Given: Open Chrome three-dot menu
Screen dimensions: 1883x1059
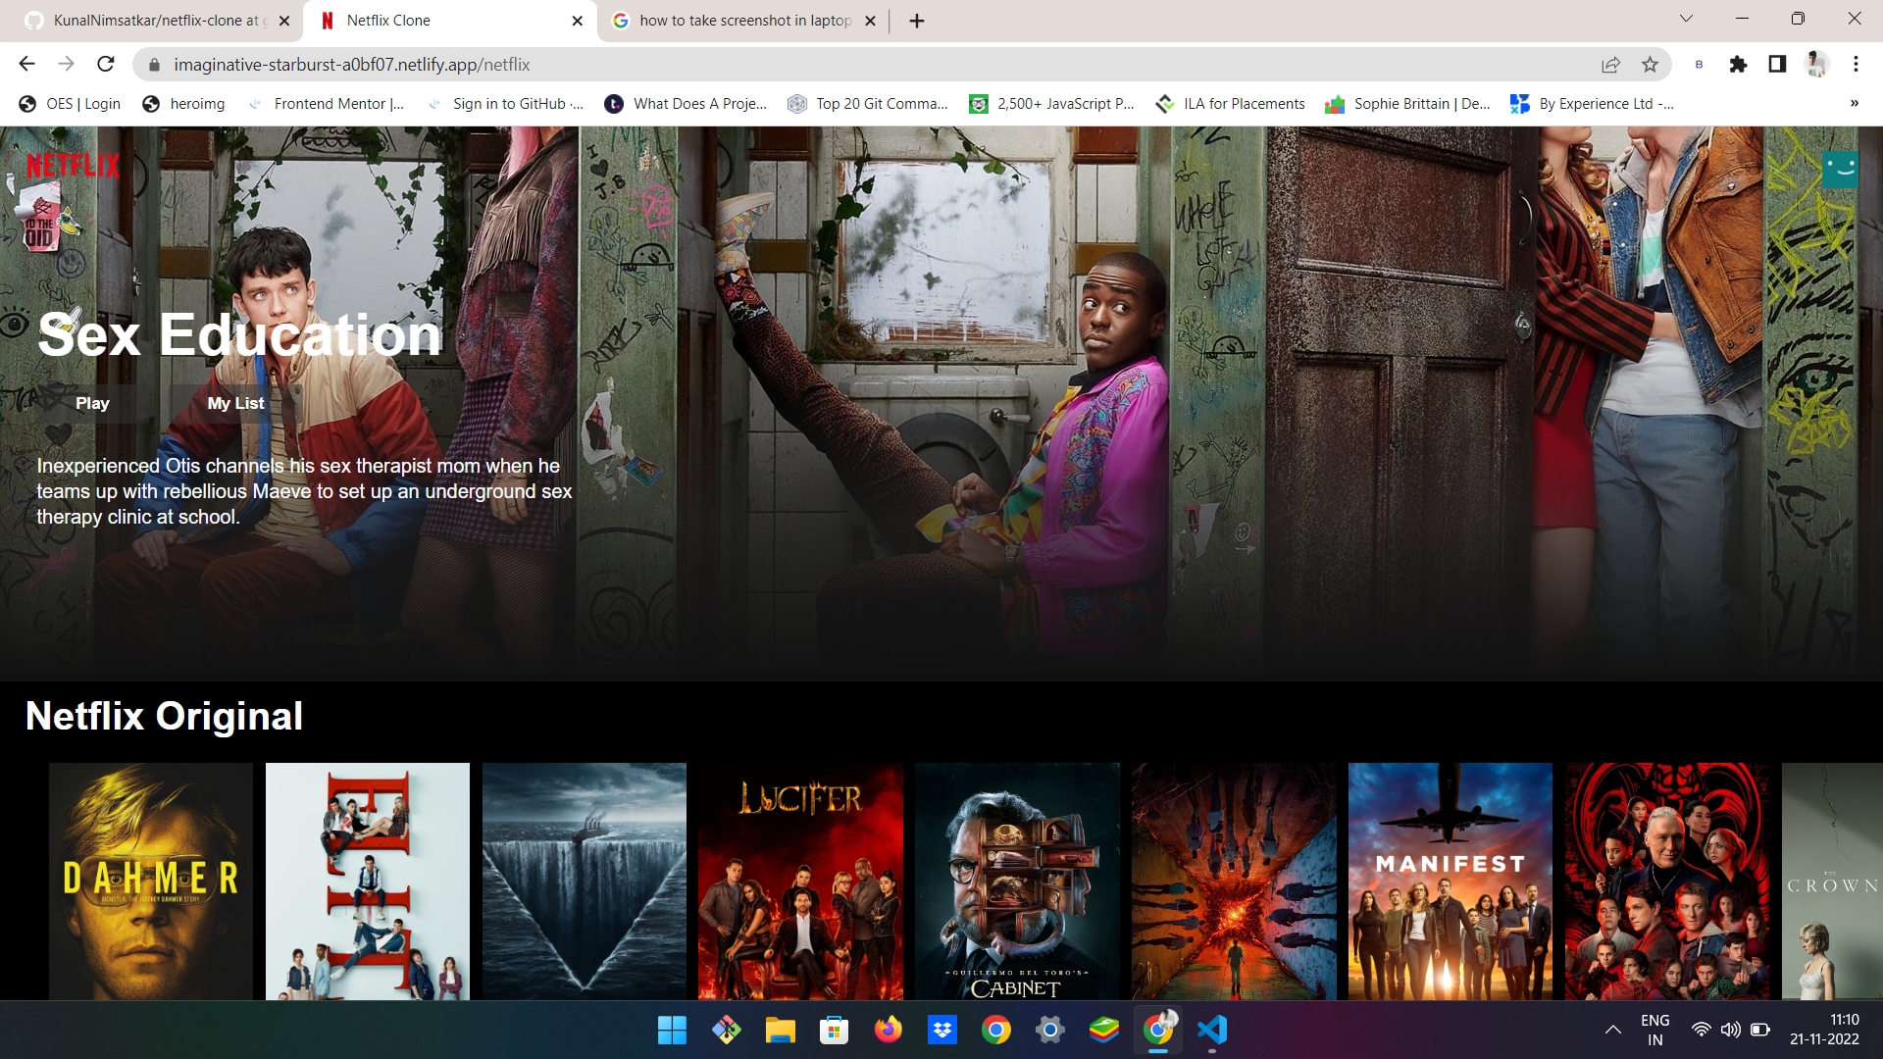Looking at the screenshot, I should point(1856,65).
